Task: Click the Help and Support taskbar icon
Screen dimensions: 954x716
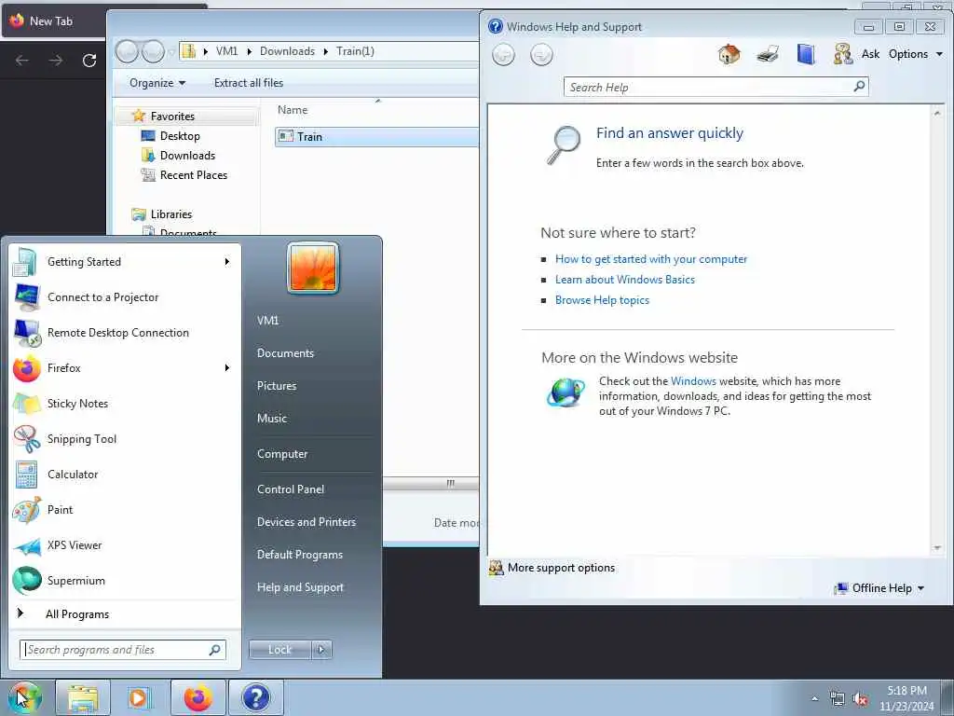Action: (256, 697)
